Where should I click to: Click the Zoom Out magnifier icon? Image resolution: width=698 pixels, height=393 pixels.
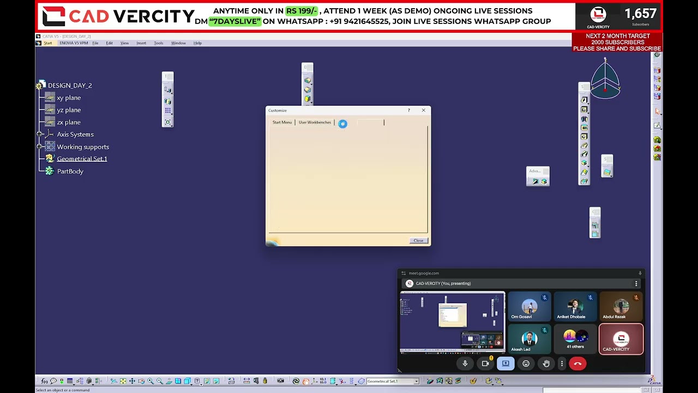(x=160, y=381)
